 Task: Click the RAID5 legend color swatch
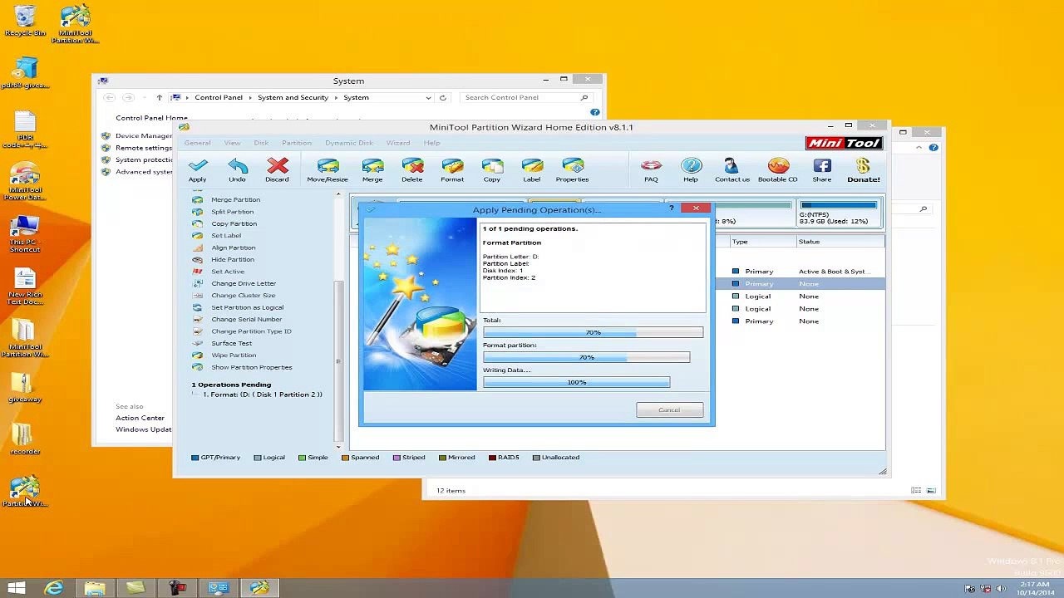click(492, 458)
